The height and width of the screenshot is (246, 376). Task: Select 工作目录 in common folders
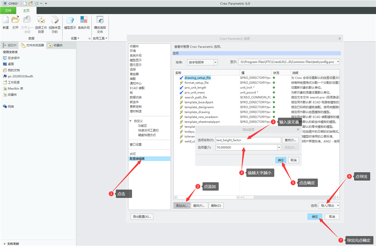pyautogui.click(x=11, y=82)
